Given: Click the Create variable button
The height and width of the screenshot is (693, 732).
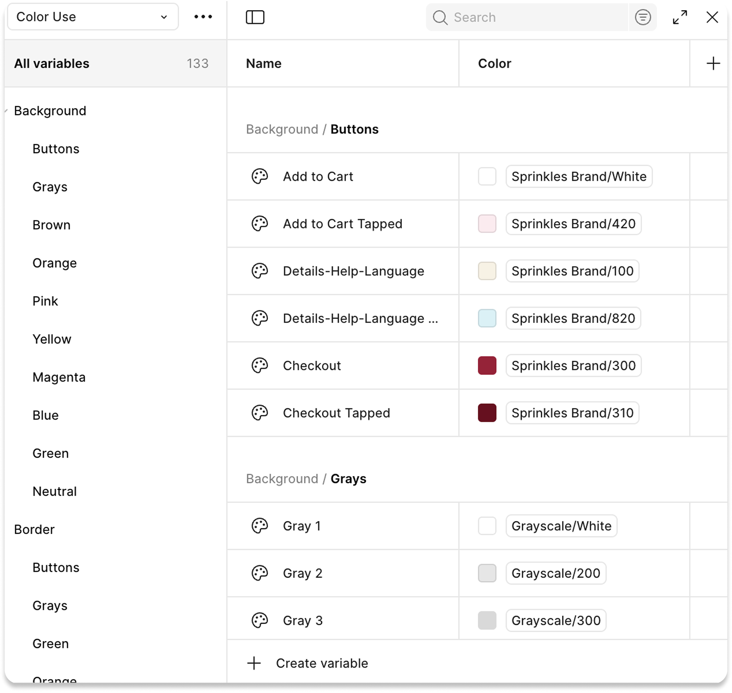Looking at the screenshot, I should tap(307, 663).
